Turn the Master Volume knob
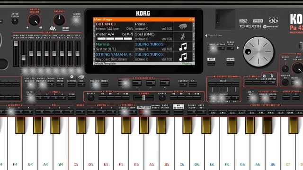303x170 pixels. pyautogui.click(x=34, y=20)
